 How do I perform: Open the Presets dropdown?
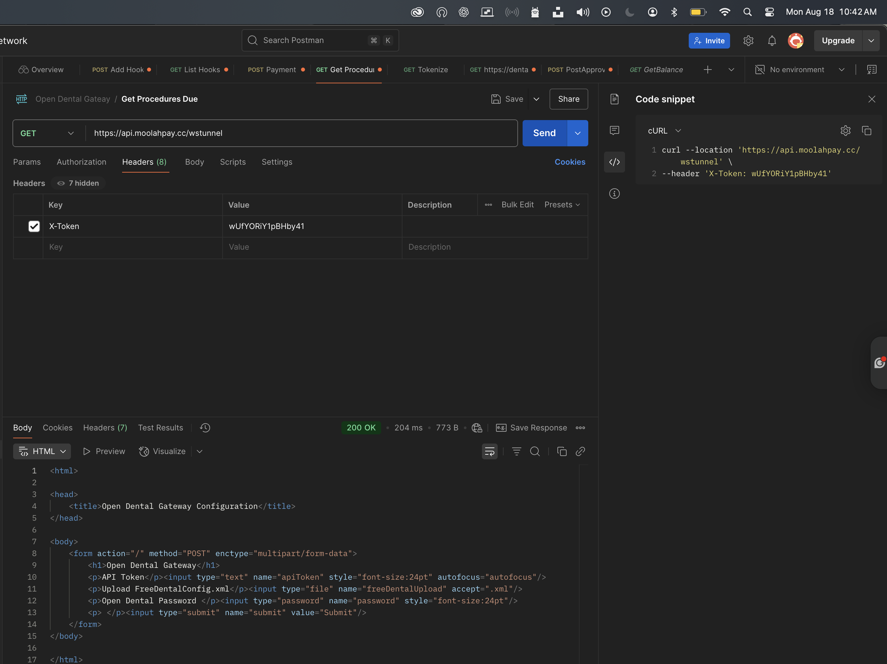click(x=562, y=205)
